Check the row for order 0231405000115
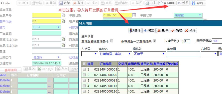 pos(84,86)
